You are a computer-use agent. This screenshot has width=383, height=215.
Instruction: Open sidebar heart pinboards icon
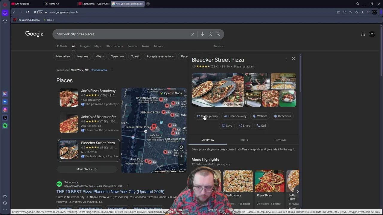5,197
